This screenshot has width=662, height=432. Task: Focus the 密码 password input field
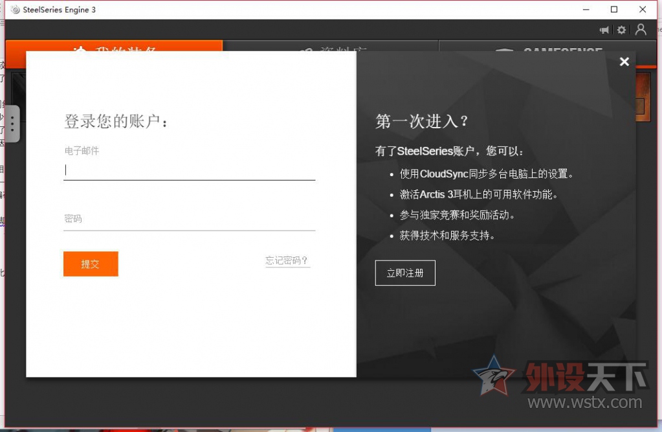(189, 219)
